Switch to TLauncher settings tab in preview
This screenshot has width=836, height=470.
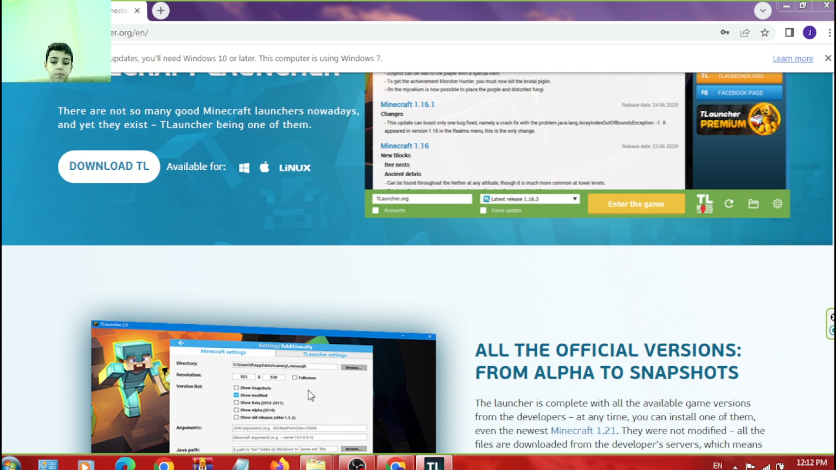pyautogui.click(x=324, y=354)
